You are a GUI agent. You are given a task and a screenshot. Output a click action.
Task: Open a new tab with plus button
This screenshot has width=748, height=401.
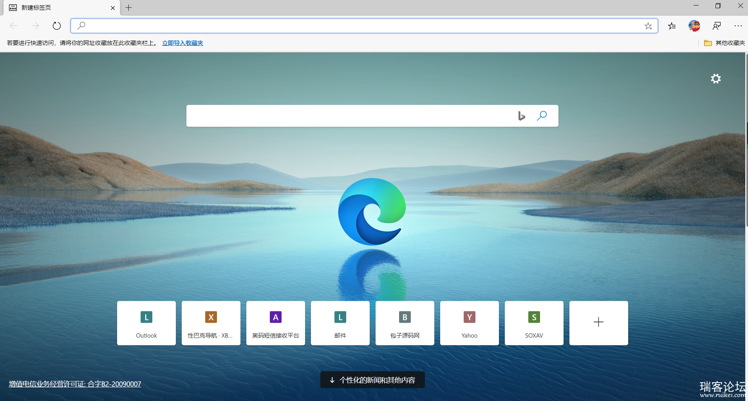coord(128,8)
